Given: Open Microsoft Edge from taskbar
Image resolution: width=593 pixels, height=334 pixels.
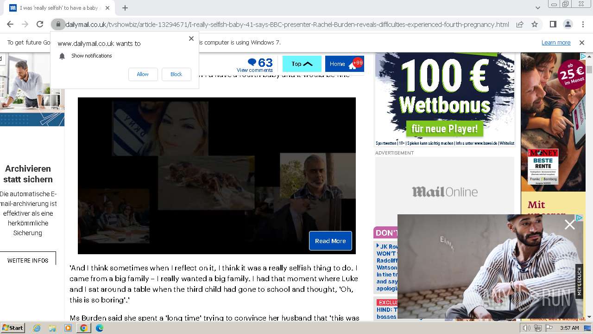Looking at the screenshot, I should coord(99,328).
